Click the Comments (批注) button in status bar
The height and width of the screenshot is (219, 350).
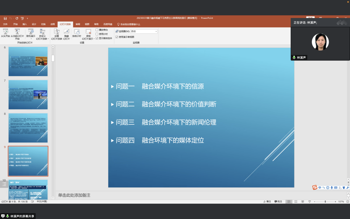[278, 202]
